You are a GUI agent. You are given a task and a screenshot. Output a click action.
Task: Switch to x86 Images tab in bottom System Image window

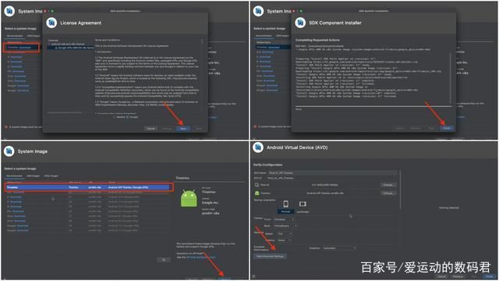click(33, 176)
